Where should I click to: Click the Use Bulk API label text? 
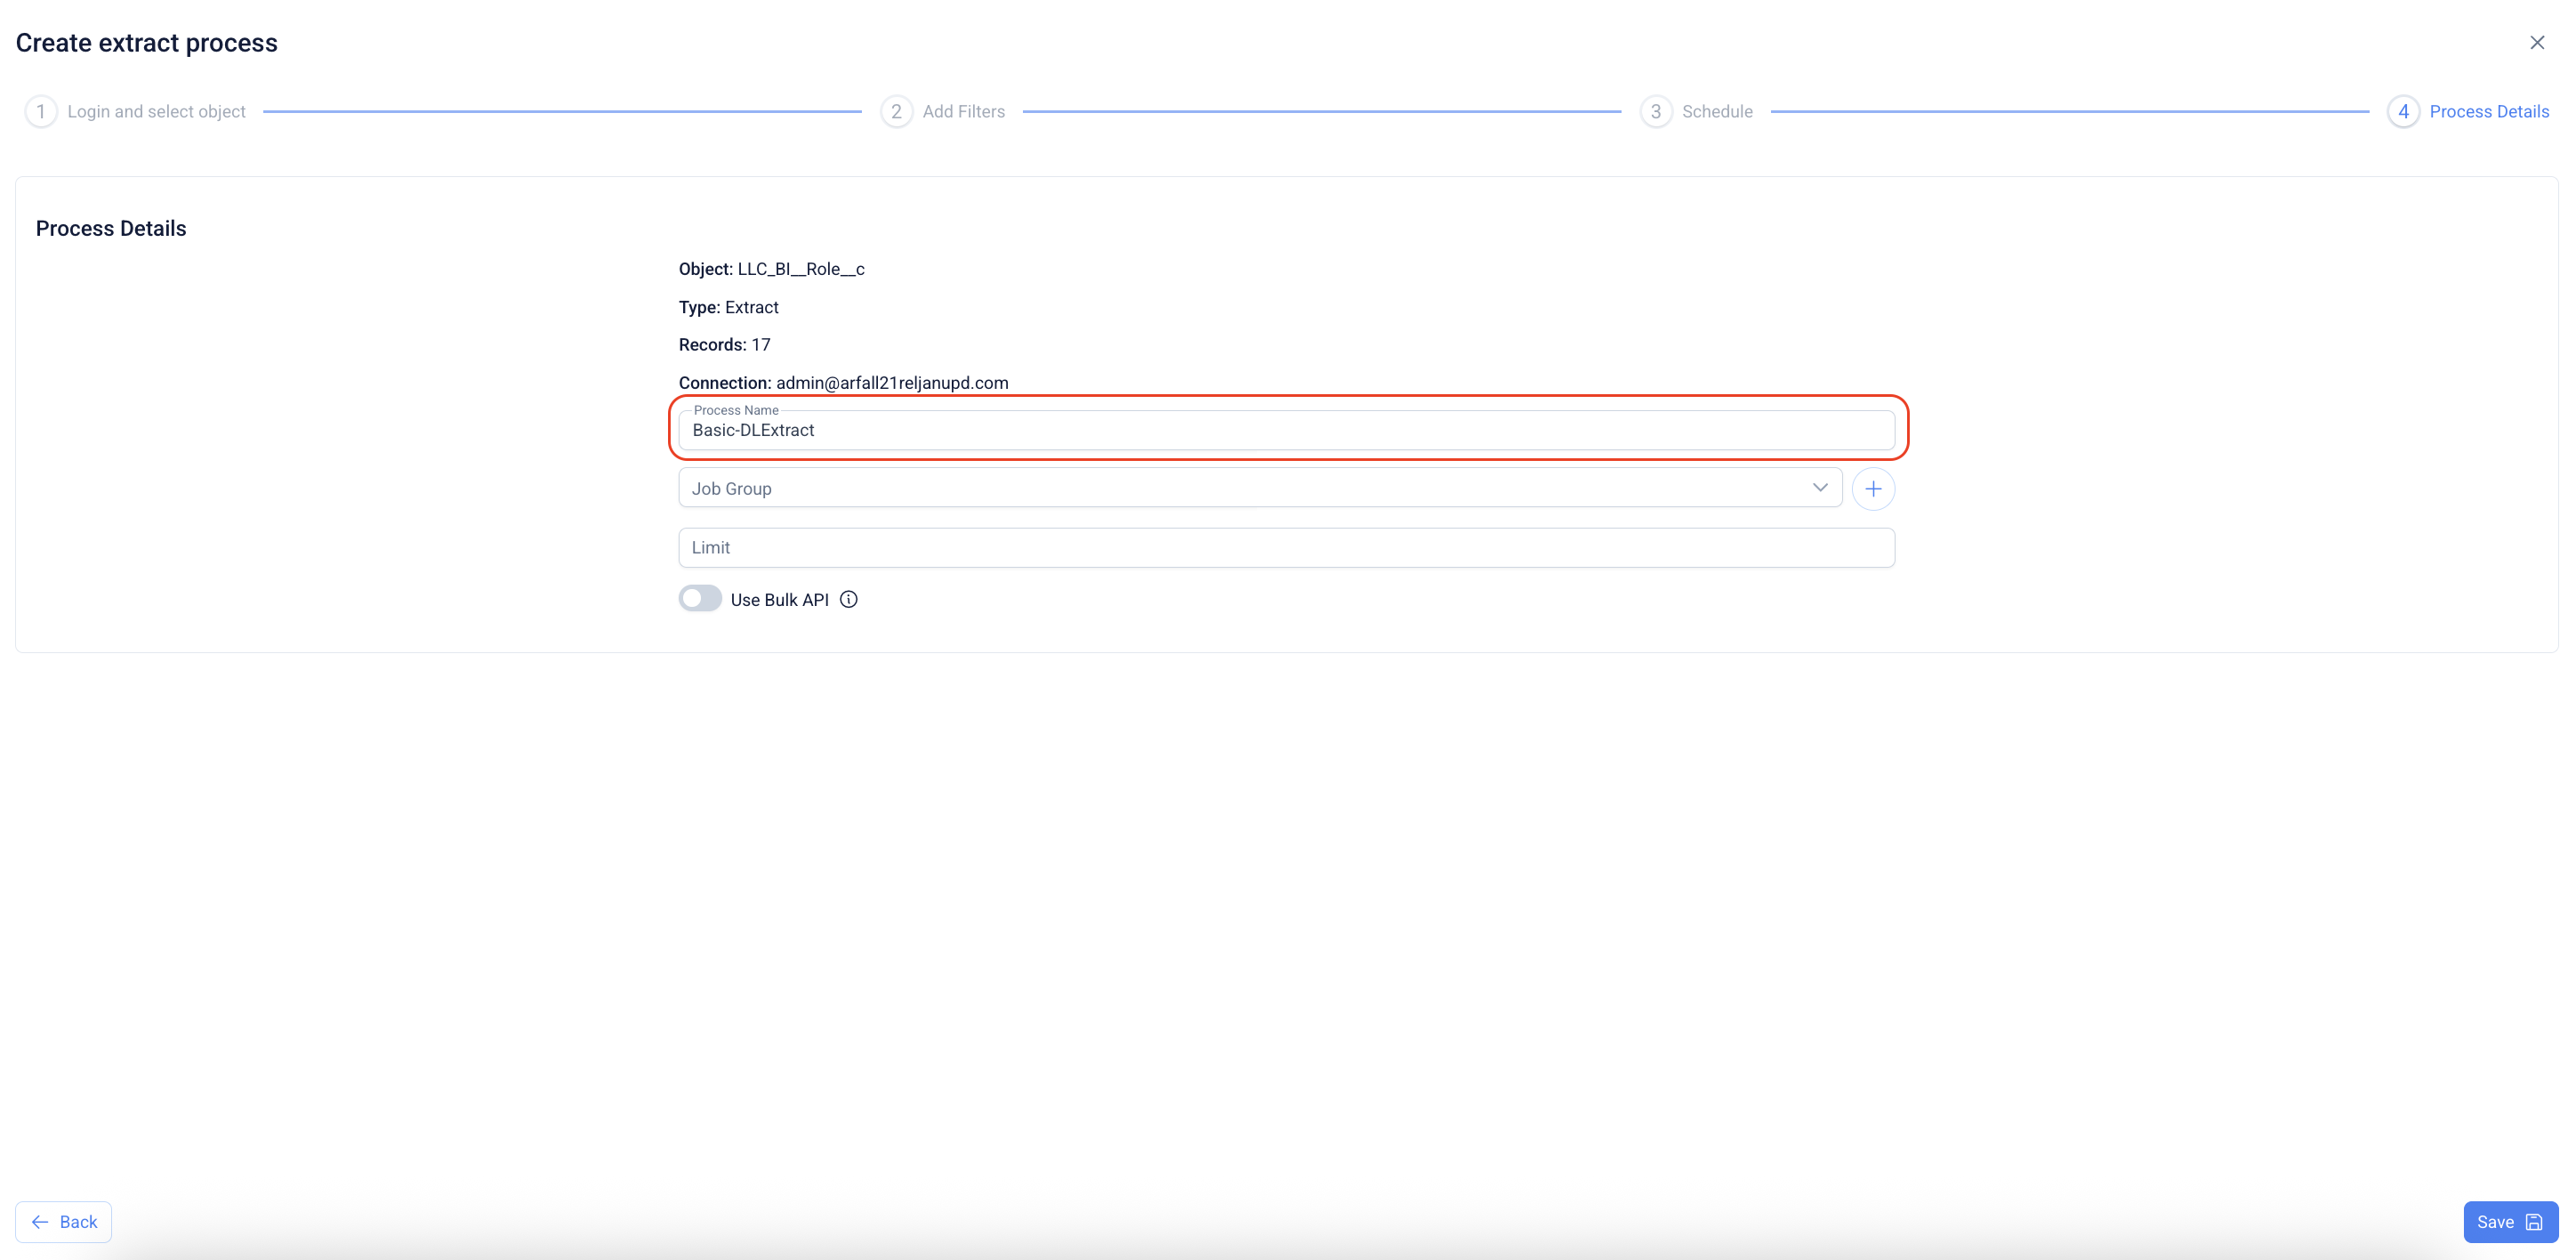tap(779, 600)
